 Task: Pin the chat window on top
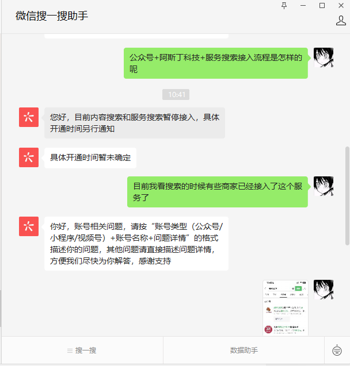pyautogui.click(x=284, y=6)
